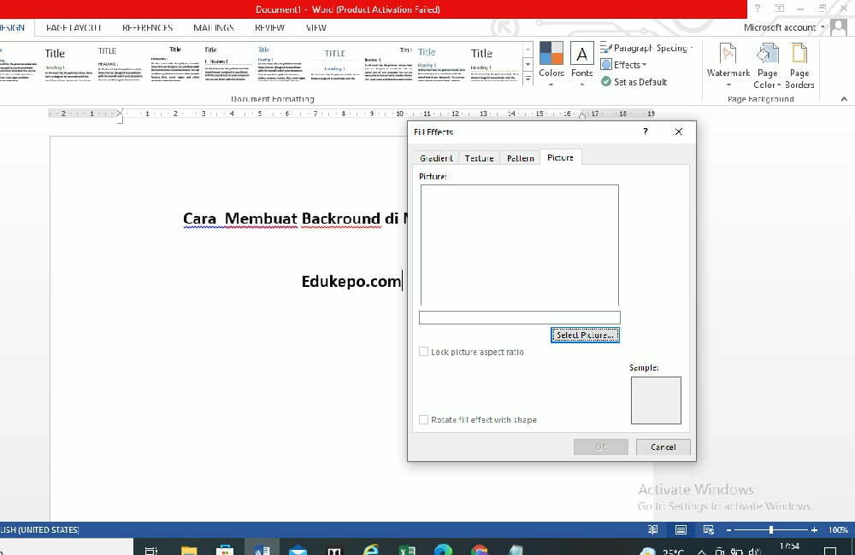Open Paragraph Spacing options
Image resolution: width=855 pixels, height=555 pixels.
[x=640, y=48]
